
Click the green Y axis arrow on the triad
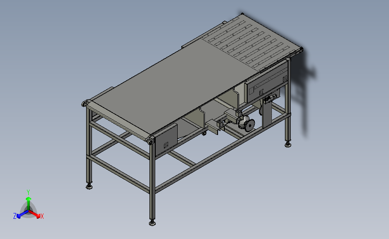28,204
